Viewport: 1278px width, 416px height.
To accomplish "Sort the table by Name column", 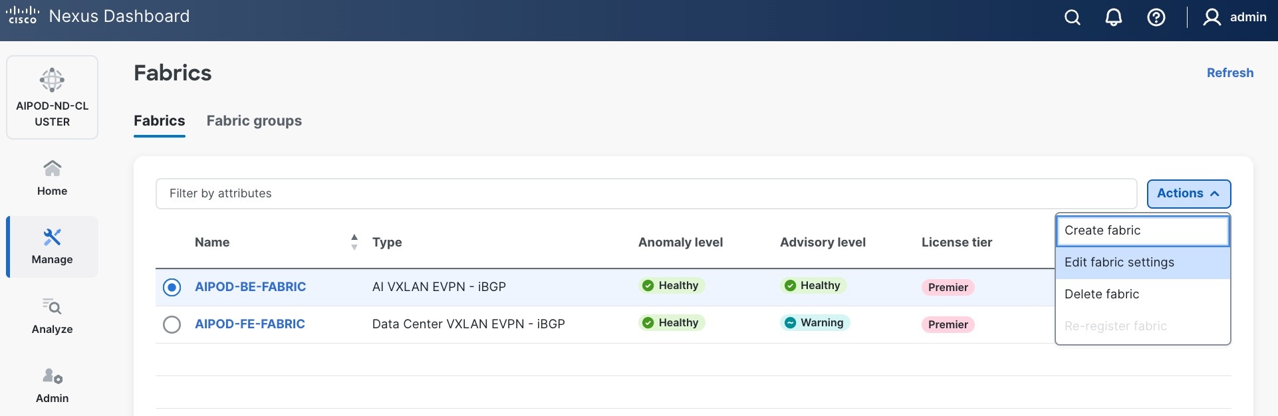I will click(354, 242).
